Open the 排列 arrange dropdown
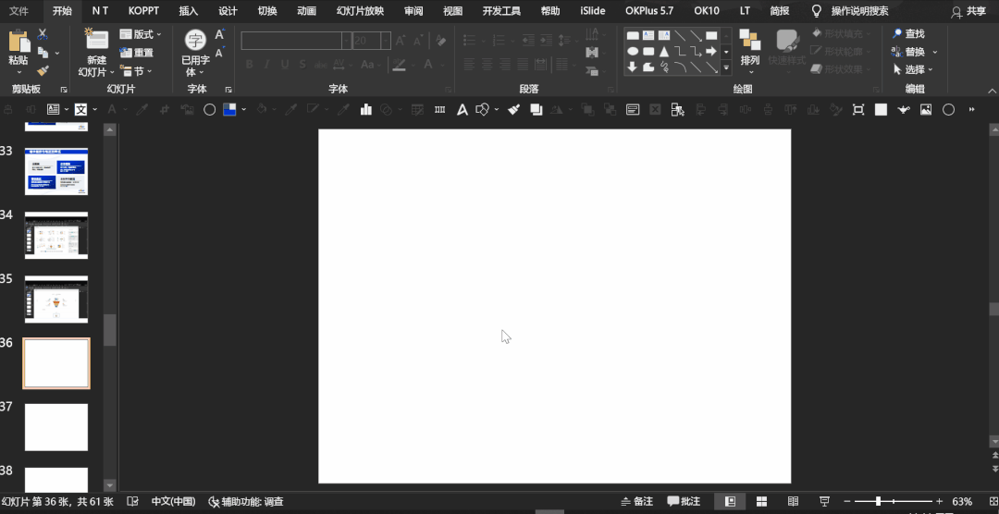Screen dimensions: 999x514 tap(750, 52)
